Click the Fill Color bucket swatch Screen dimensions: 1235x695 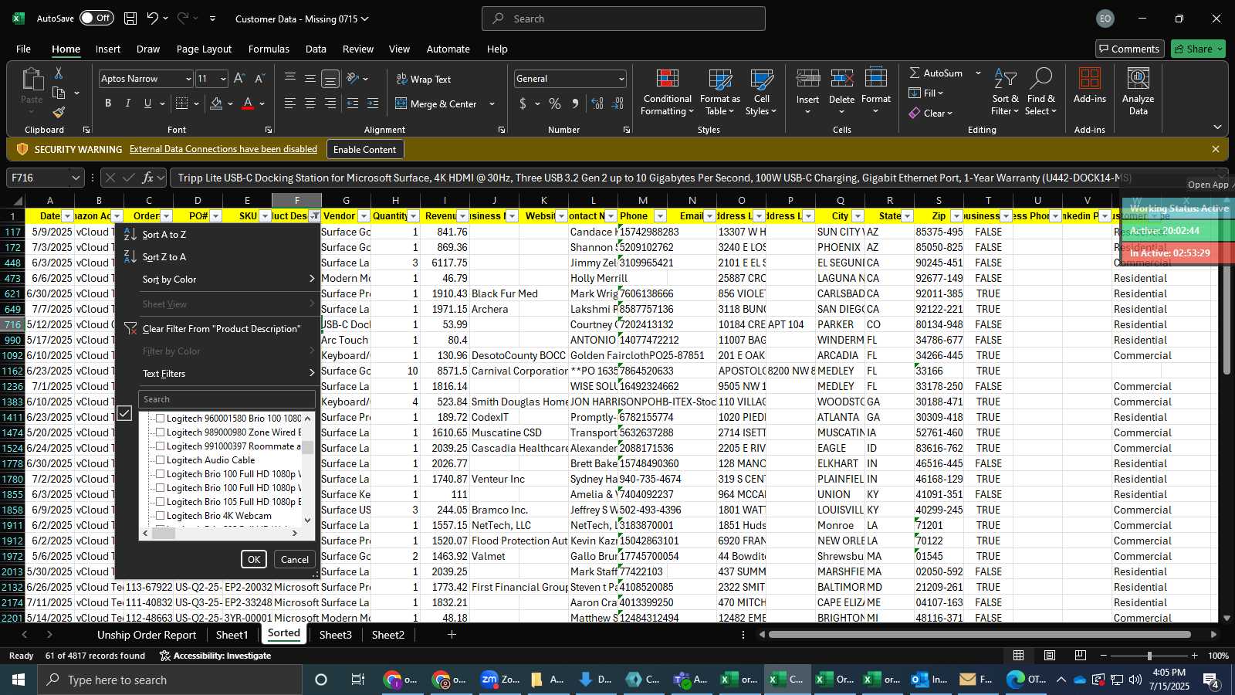(x=216, y=103)
